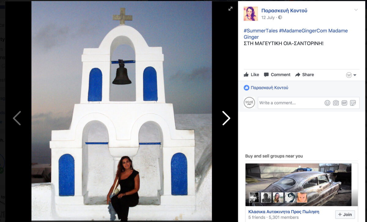Click the fullscreen expand icon on photo
The height and width of the screenshot is (222, 367).
[230, 9]
